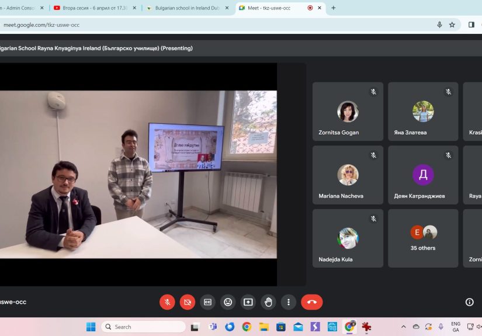Open the meeting details info icon
482x336 pixels.
469,302
